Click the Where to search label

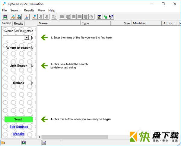[x=18, y=47]
